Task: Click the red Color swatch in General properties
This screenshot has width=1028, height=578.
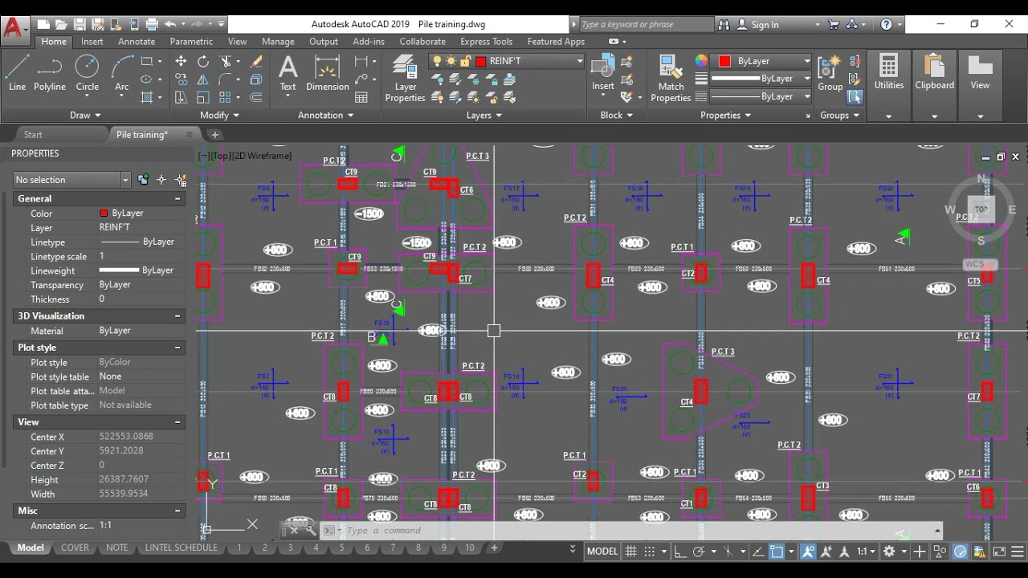Action: point(104,214)
